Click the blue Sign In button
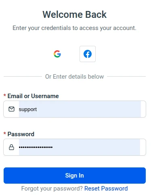 tap(75, 176)
